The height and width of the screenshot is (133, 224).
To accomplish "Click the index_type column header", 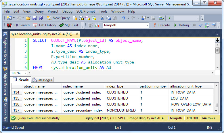I will click(122, 86).
